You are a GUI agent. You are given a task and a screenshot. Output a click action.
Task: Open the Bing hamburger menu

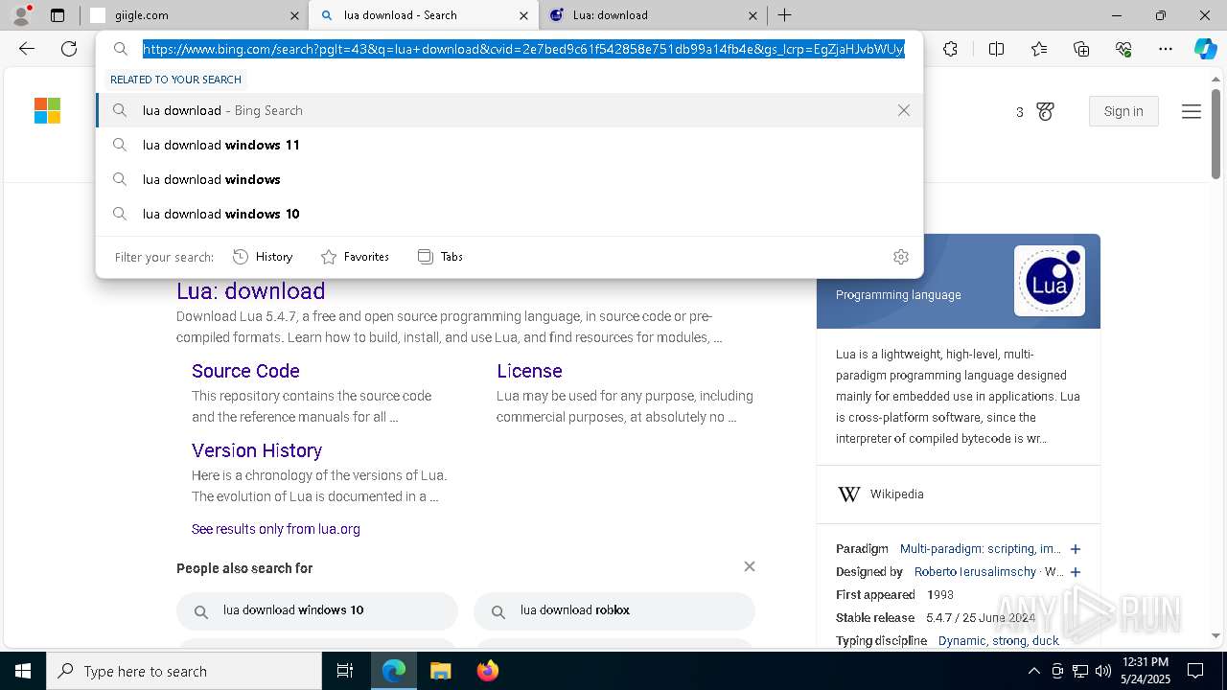tap(1192, 112)
